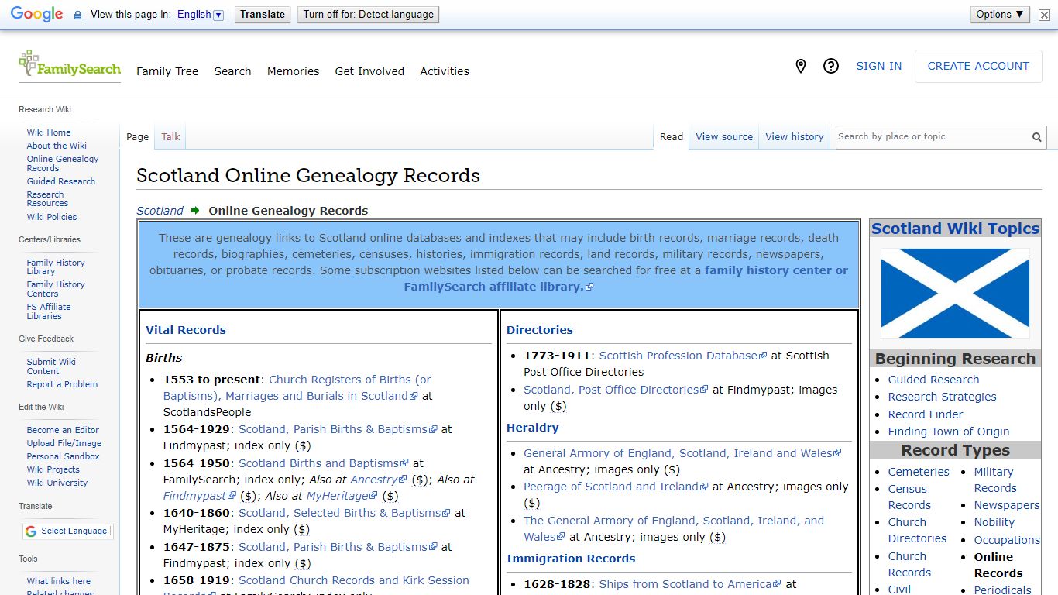This screenshot has height=595, width=1058.
Task: Open the Vital Records heading link
Action: click(x=186, y=330)
